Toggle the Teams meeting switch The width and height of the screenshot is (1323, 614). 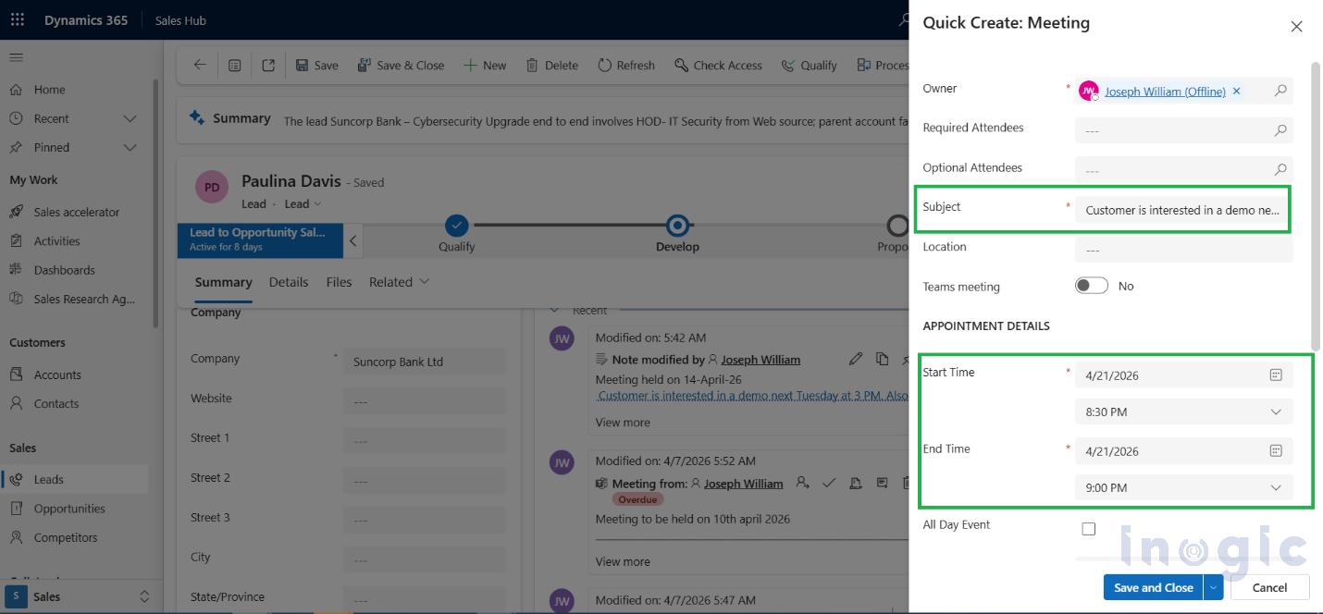coord(1091,286)
